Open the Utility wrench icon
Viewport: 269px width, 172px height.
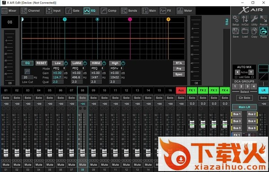[254, 19]
